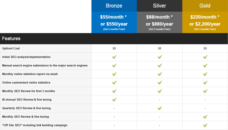Select the Silver plan header
This screenshot has width=228, height=130.
[160, 6]
